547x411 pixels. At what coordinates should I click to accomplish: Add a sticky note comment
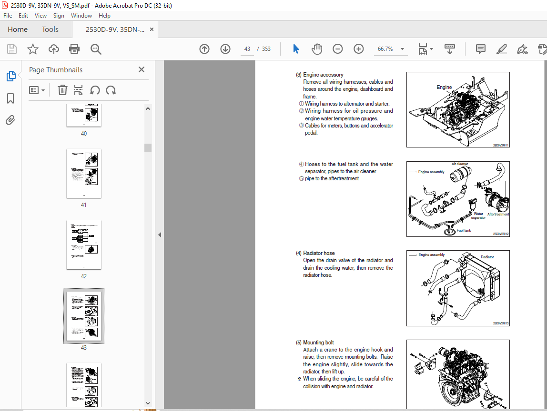481,49
